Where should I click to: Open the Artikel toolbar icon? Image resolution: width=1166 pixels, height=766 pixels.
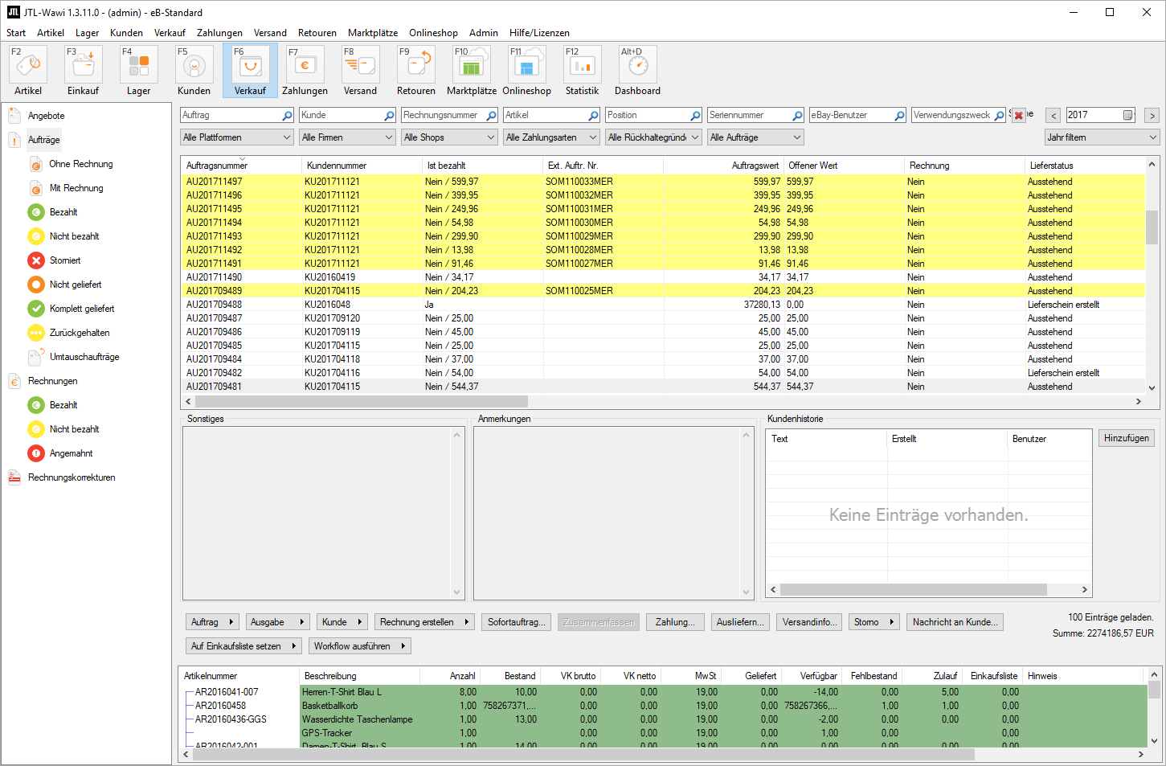27,71
